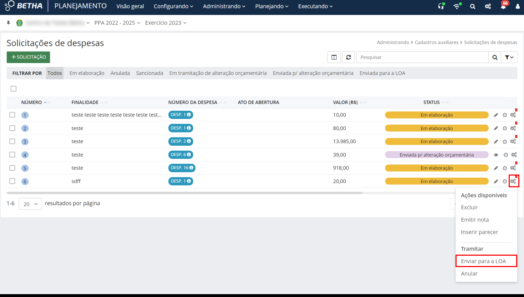Check the row 2 checkbox
Screen dimensions: 524x297
tap(12, 128)
